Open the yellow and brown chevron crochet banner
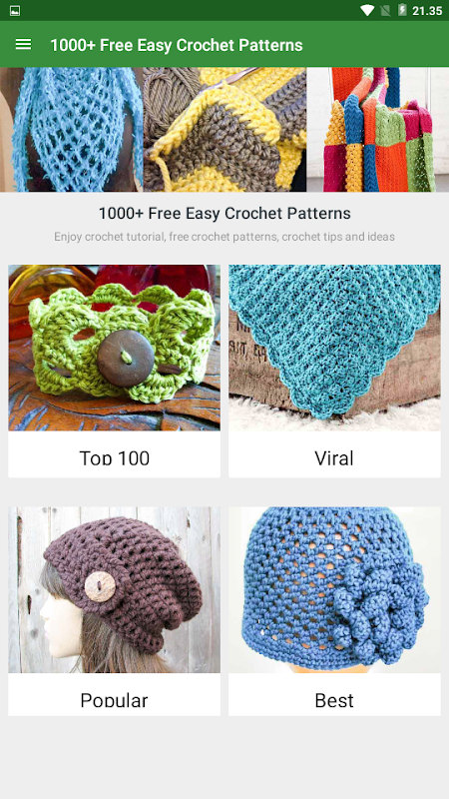The height and width of the screenshot is (799, 449). point(224,130)
